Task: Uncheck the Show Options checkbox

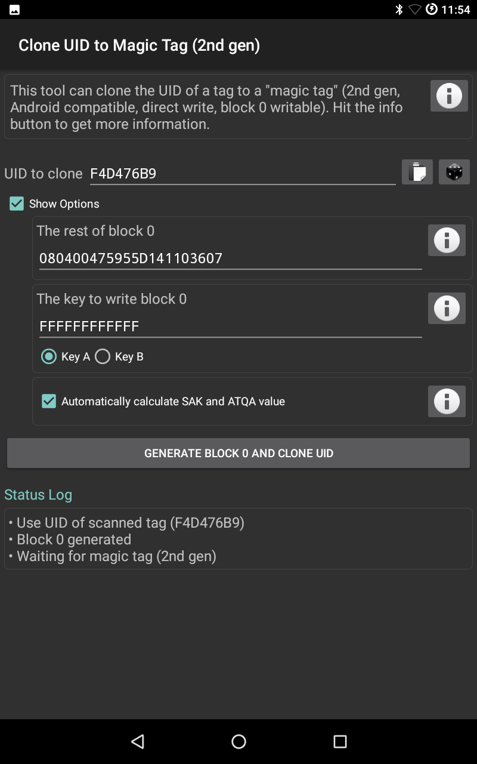Action: 17,204
